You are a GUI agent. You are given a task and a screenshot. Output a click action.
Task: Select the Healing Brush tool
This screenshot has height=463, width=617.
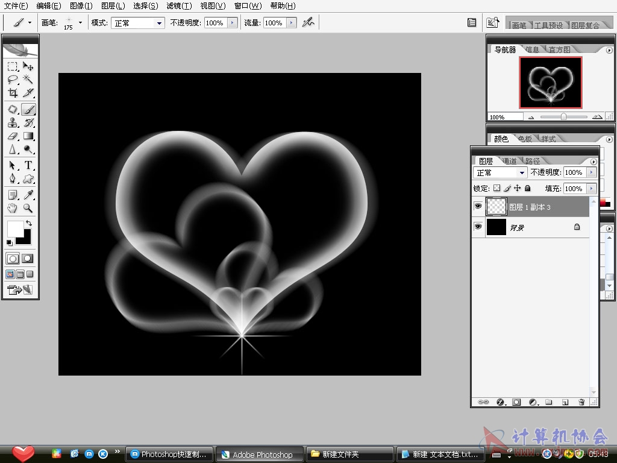tap(13, 109)
